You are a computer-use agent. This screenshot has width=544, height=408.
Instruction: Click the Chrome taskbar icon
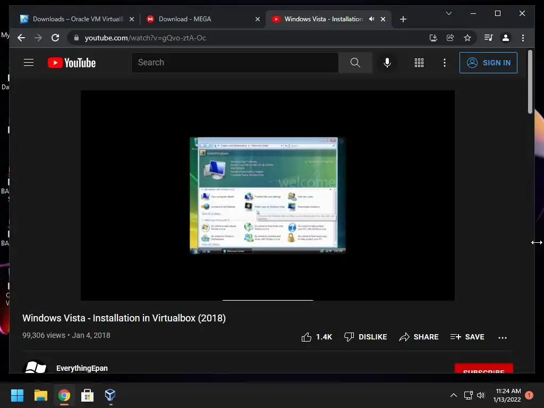pyautogui.click(x=64, y=395)
